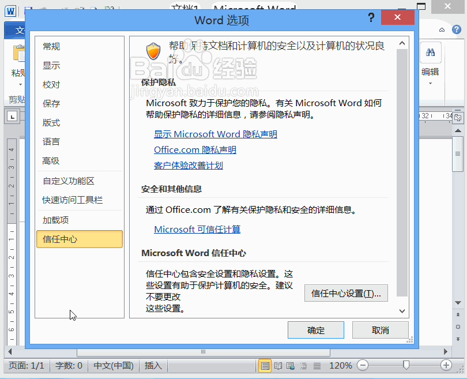Click horizontal scrollbar right arrow
This screenshot has height=379, width=467.
(446, 351)
